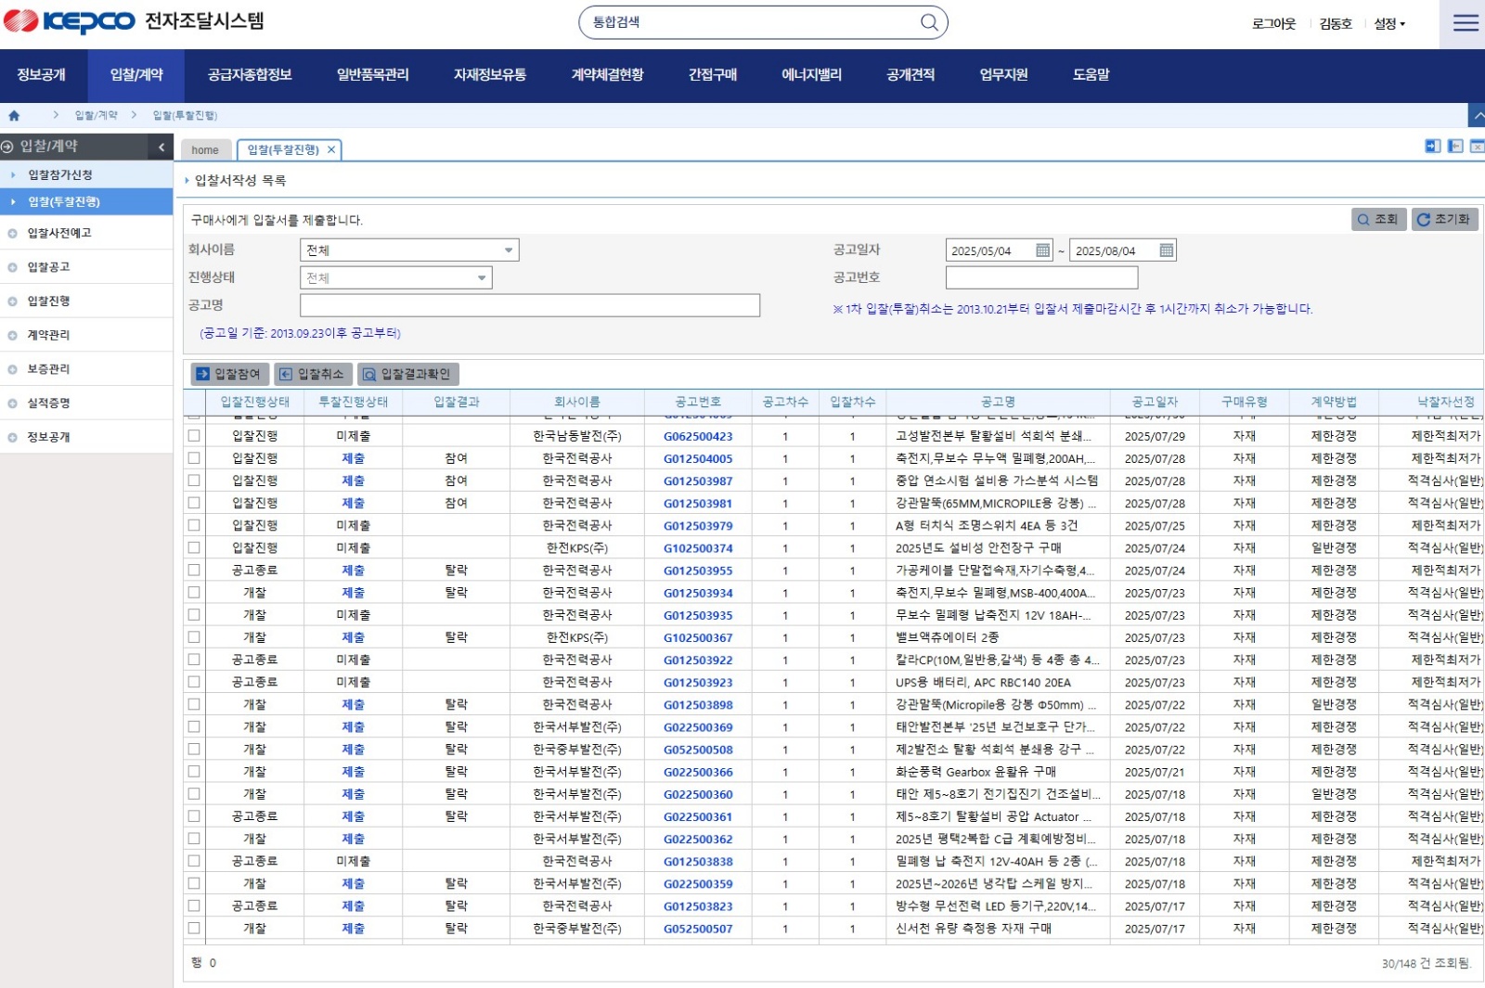Click the 초기화 reset button
1485x988 pixels.
pos(1444,220)
